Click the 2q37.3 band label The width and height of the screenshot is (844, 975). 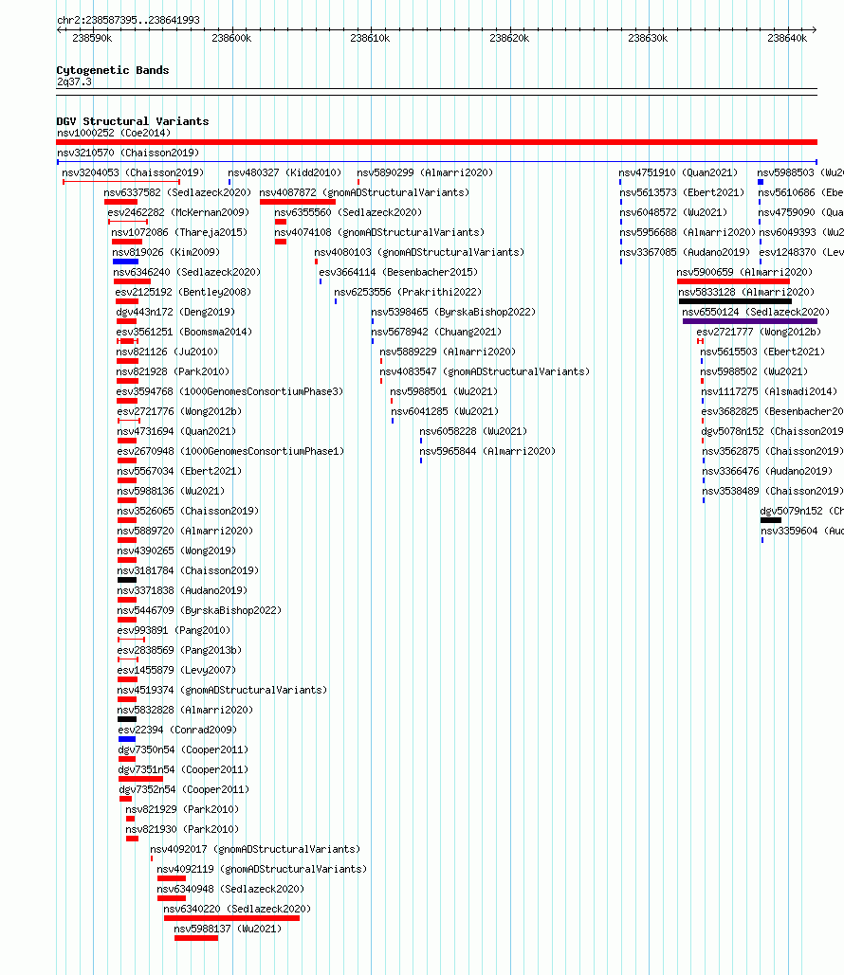coord(74,82)
